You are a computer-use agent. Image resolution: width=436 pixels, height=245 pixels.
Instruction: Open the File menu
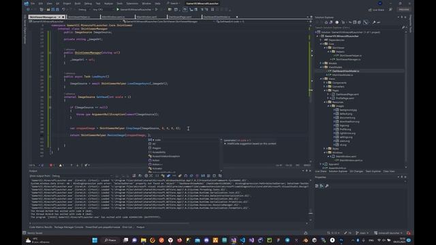[33, 3]
